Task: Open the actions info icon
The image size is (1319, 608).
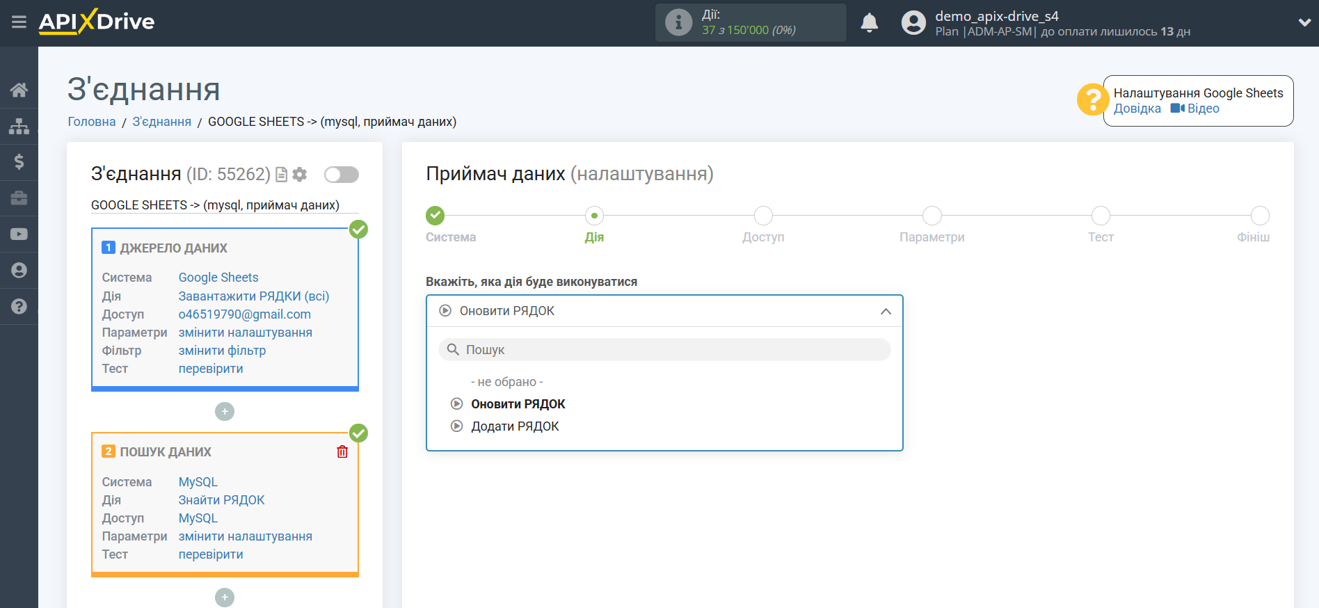Action: tap(678, 22)
